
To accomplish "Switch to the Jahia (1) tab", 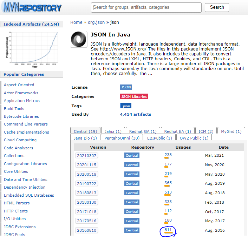I will (x=113, y=131).
